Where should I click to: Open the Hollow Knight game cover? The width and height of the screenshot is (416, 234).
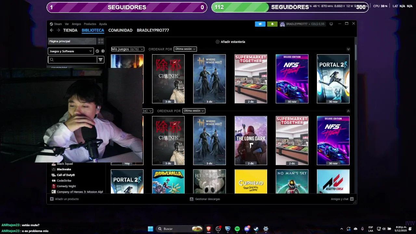pyautogui.click(x=209, y=181)
